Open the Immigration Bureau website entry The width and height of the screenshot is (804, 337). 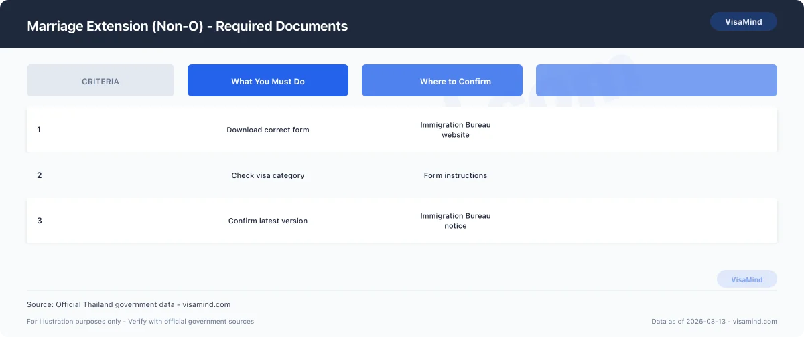[456, 130]
